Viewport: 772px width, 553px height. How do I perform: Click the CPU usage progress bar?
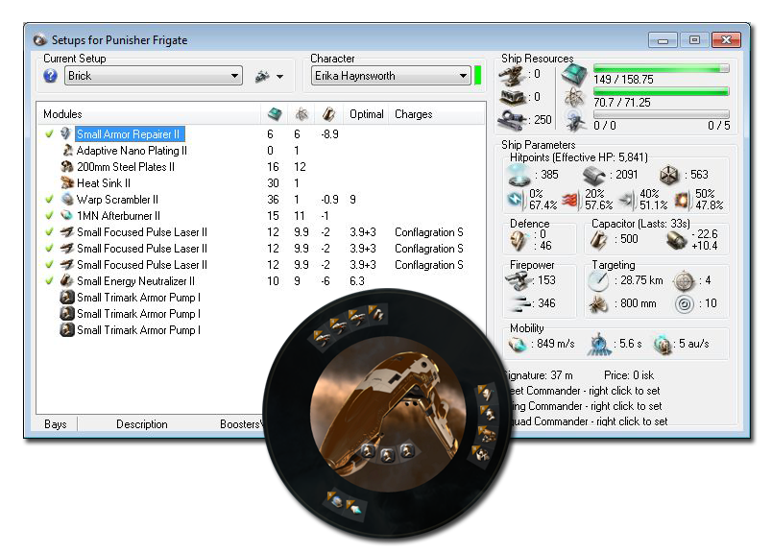tap(661, 68)
